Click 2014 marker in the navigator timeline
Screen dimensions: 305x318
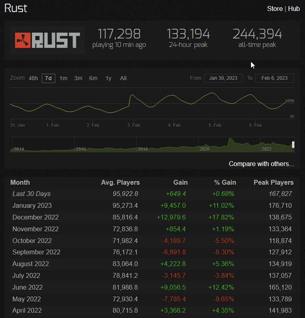(19, 149)
